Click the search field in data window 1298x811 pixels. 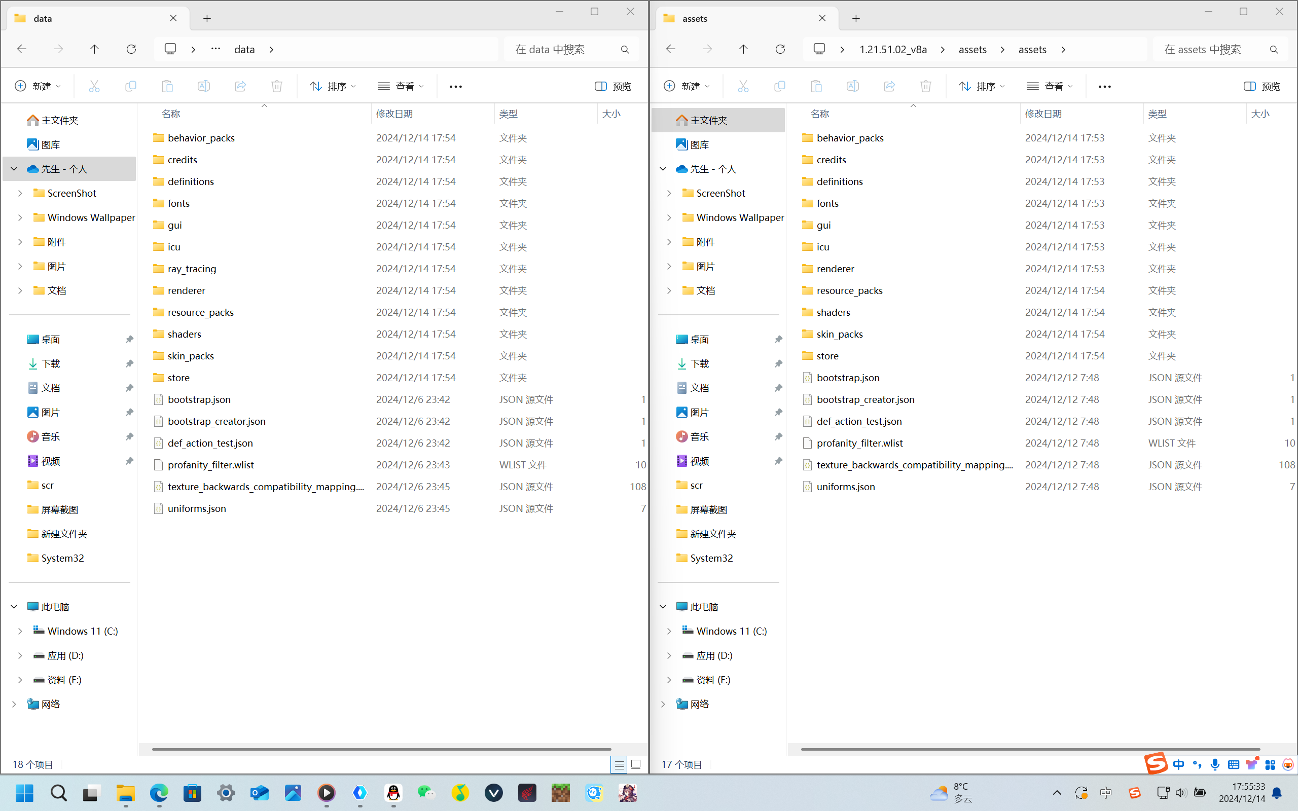571,49
